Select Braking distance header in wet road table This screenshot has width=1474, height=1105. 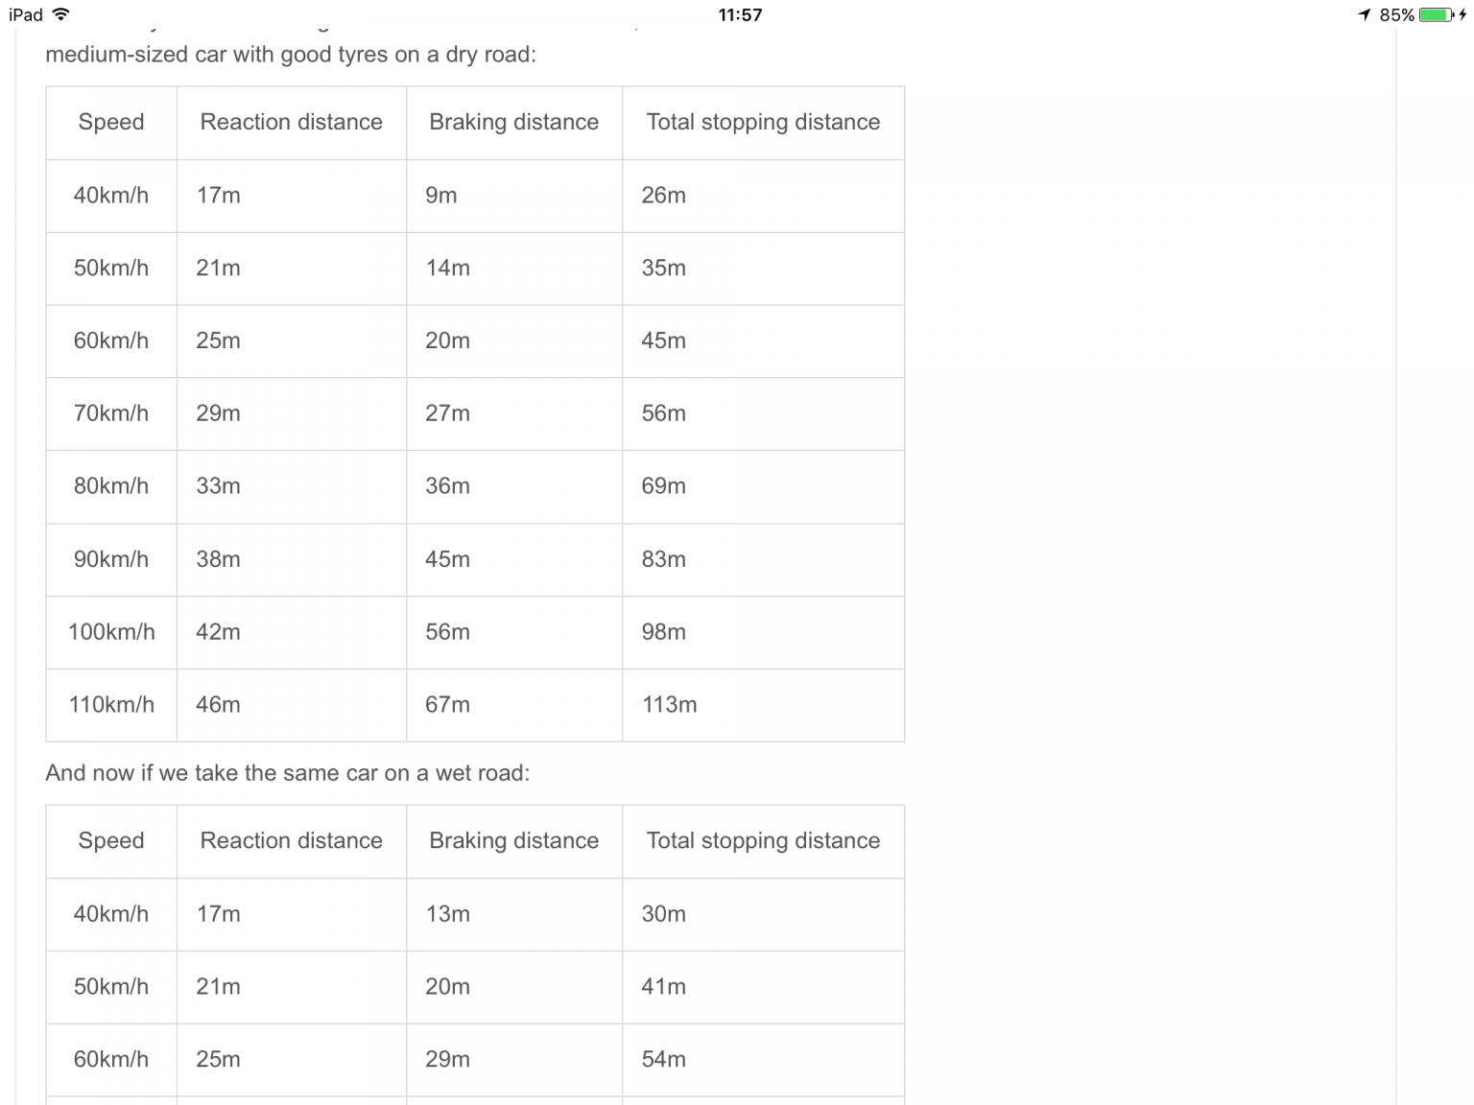513,840
